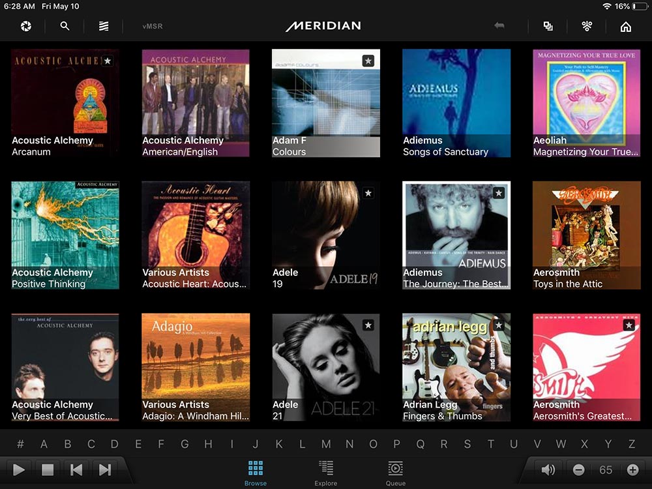Jump to letter G in index
Image resolution: width=652 pixels, height=489 pixels.
click(185, 444)
